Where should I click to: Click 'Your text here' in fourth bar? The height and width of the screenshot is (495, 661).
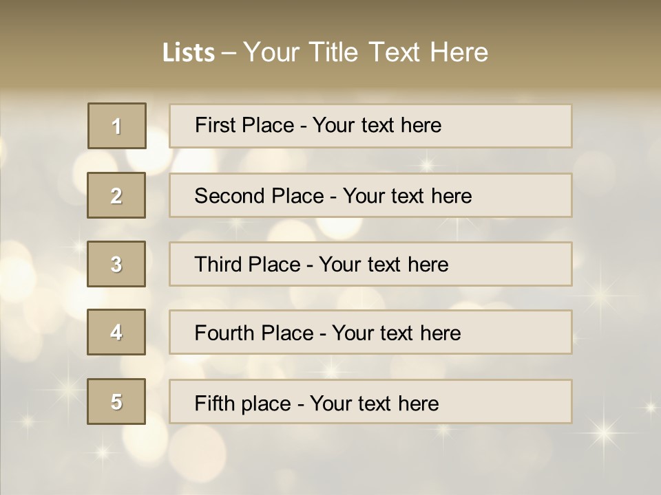(396, 333)
